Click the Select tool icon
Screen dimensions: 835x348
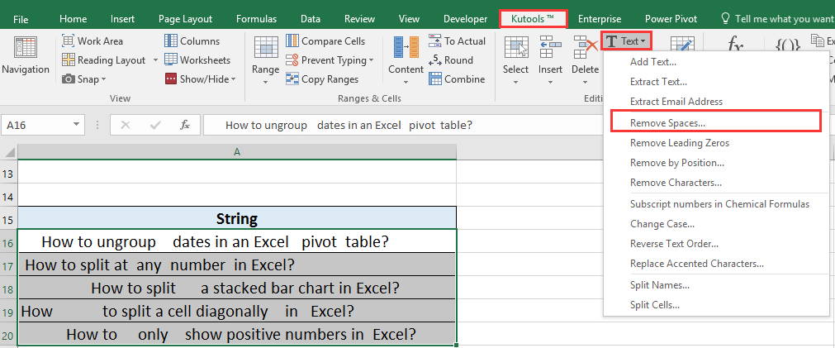tap(515, 50)
